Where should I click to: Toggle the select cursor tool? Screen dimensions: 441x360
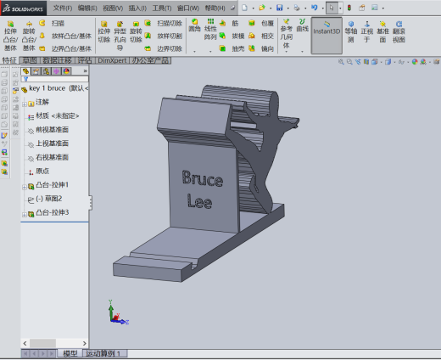click(x=332, y=8)
